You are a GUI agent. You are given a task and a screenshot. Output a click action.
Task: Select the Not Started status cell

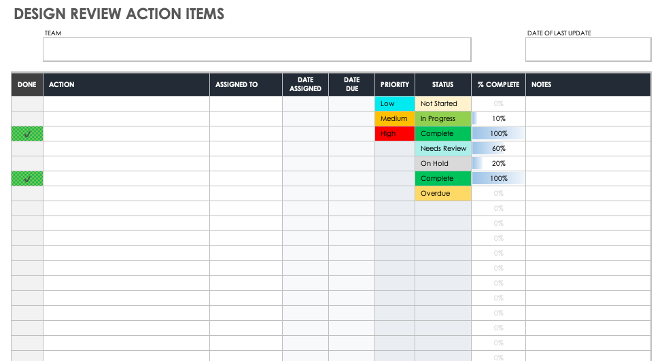click(x=442, y=104)
